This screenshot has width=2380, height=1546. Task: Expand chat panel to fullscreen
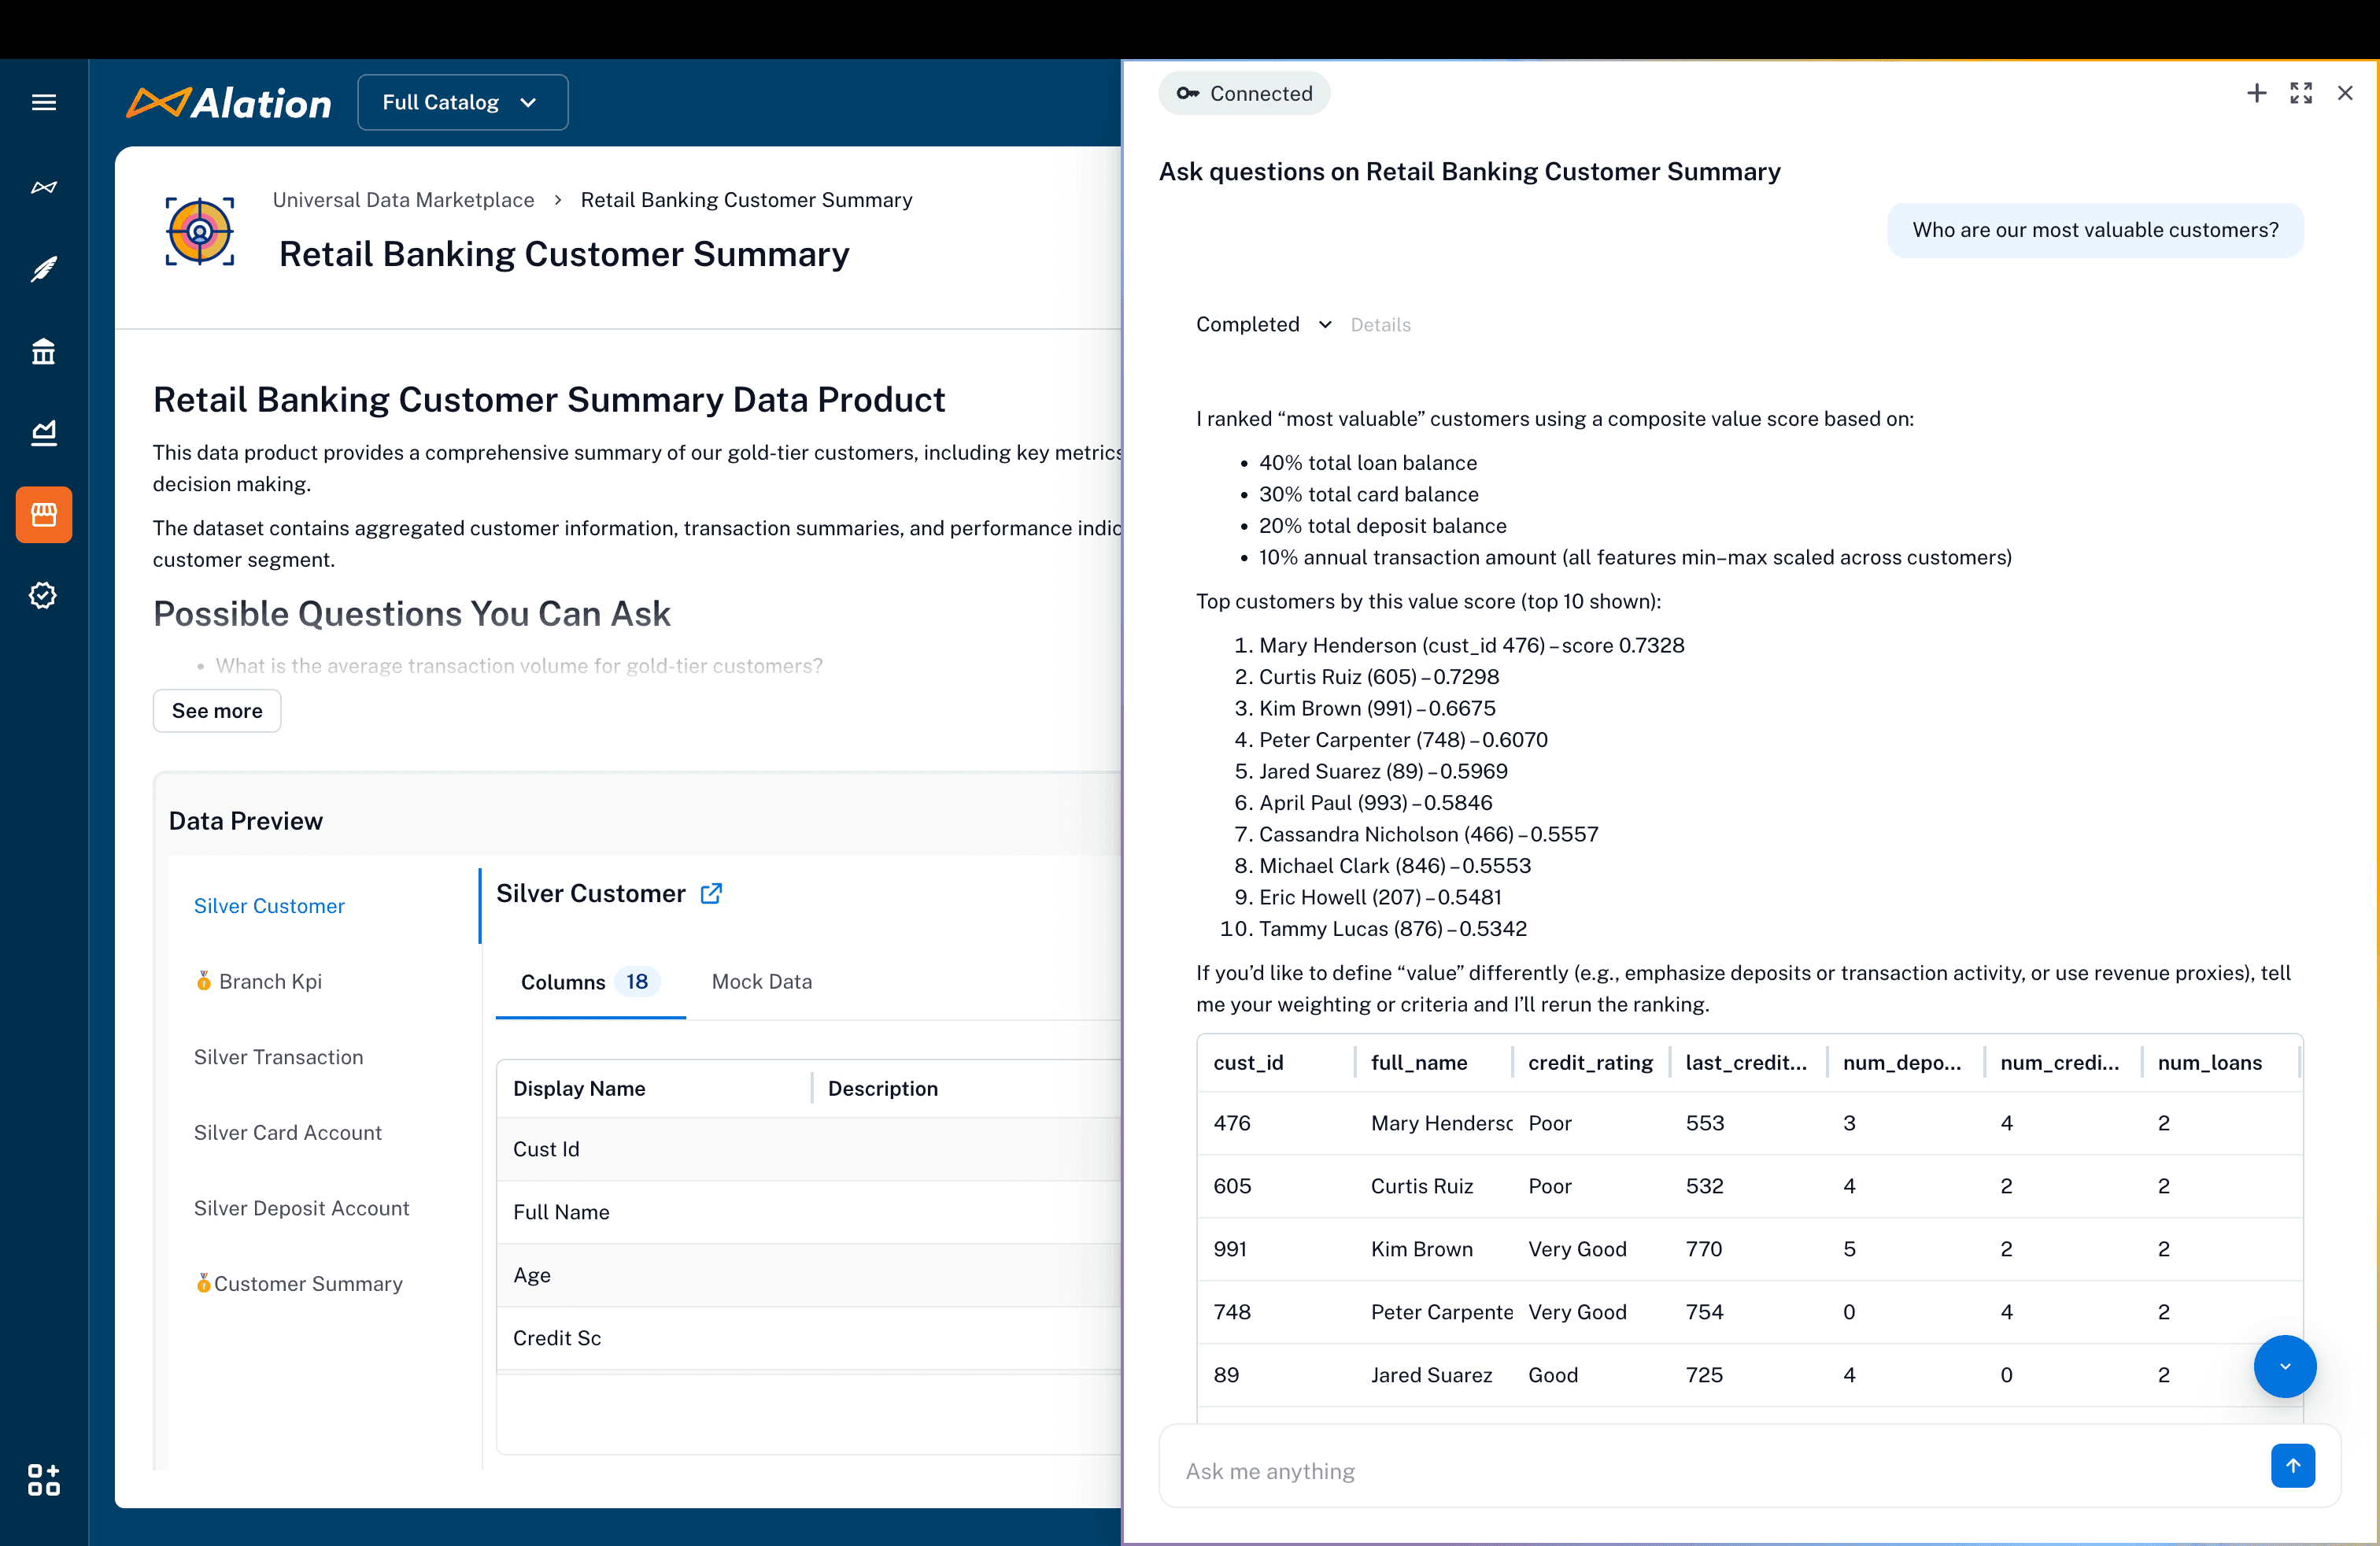[x=2301, y=93]
